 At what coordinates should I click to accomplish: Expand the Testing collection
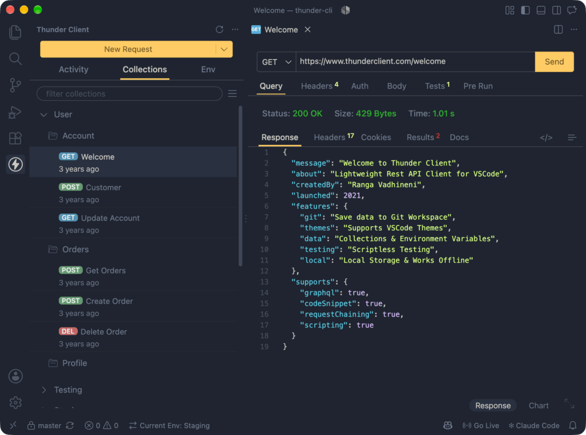43,390
